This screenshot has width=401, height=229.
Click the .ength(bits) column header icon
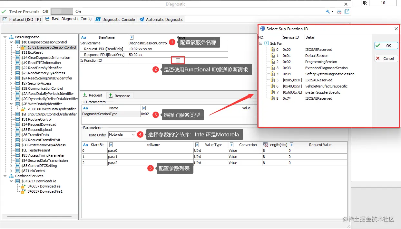pos(266,145)
